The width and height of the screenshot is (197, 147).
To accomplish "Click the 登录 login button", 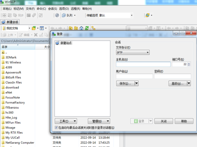I will (140, 121).
